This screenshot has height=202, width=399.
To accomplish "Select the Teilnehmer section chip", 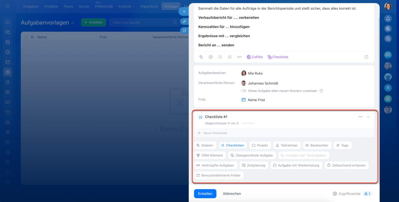I will coord(287,145).
